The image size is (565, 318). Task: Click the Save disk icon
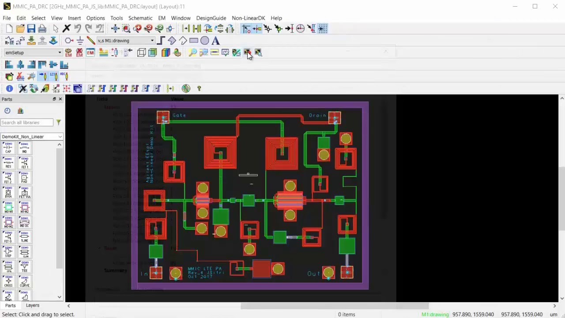tap(31, 29)
